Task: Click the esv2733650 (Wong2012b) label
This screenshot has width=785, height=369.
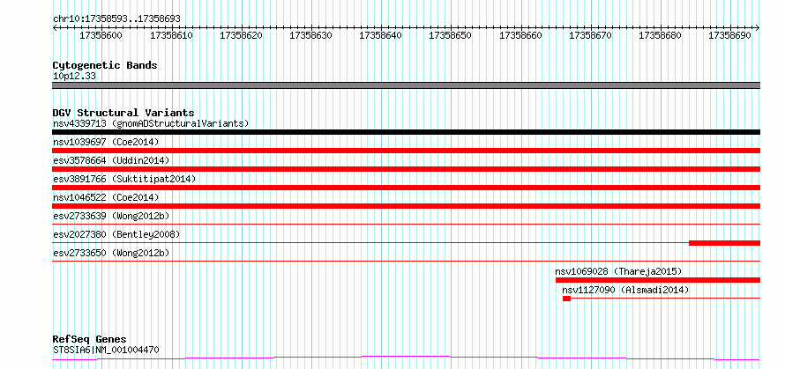Action: click(x=111, y=253)
